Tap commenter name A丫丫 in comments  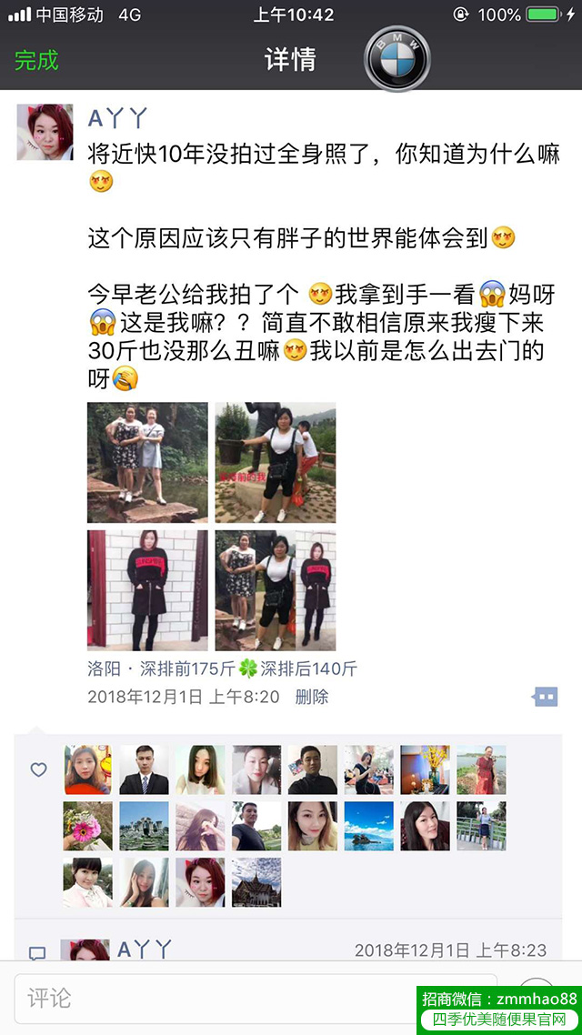pyautogui.click(x=145, y=950)
